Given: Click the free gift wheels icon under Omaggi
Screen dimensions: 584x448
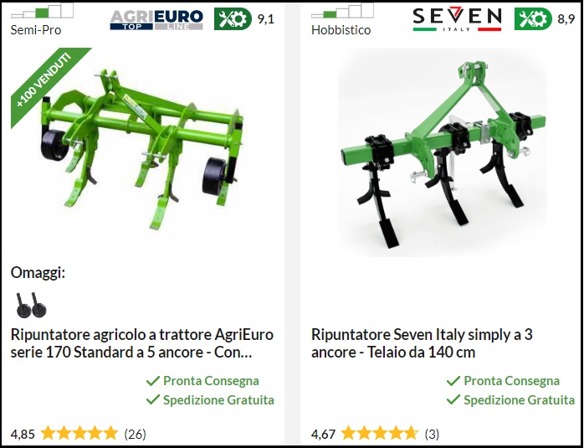Looking at the screenshot, I should 31,306.
